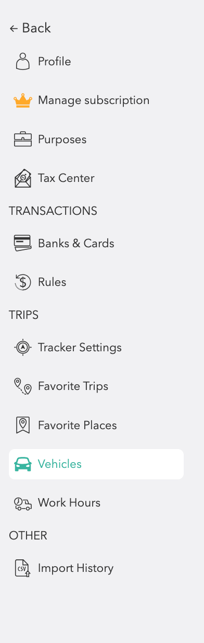The image size is (204, 643).
Task: Click the Favorite Trips route icon
Action: [22, 386]
